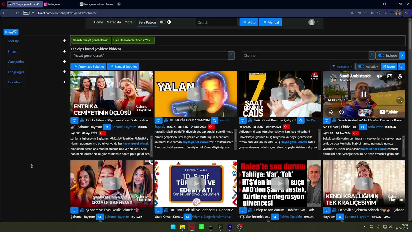Expand the Sort By section
Image resolution: width=412 pixels, height=232 pixels.
tap(64, 41)
